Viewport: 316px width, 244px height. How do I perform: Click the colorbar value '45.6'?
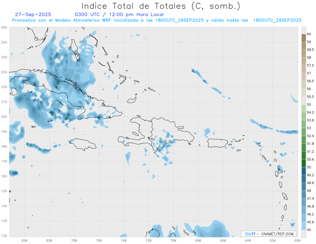[x=310, y=222]
